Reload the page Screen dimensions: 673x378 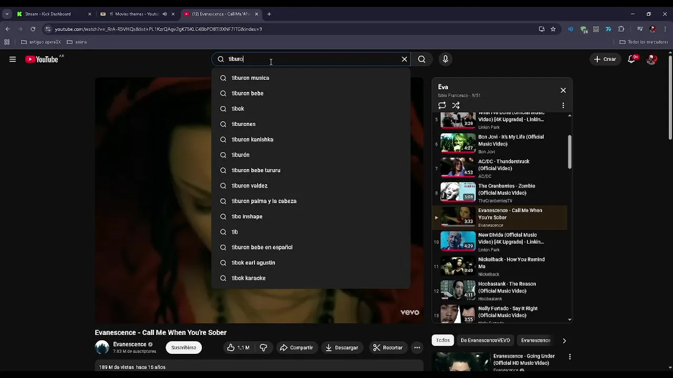tap(33, 29)
